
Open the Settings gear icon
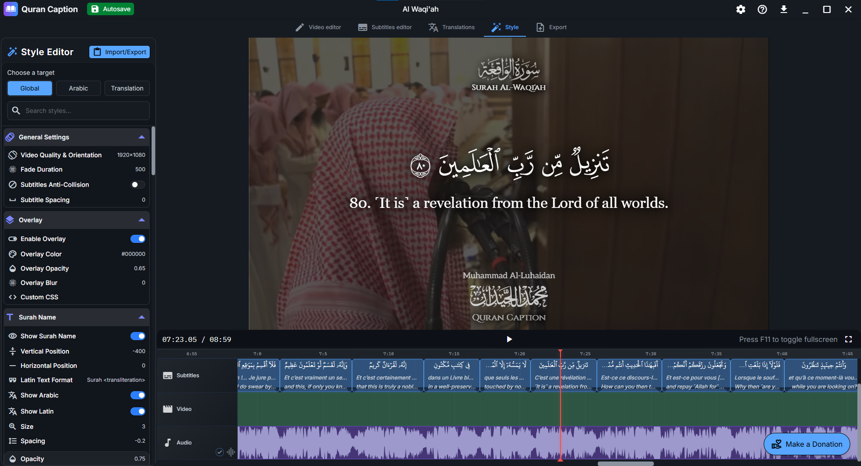[741, 9]
